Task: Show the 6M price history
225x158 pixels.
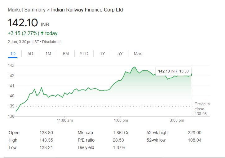Action: (66, 54)
